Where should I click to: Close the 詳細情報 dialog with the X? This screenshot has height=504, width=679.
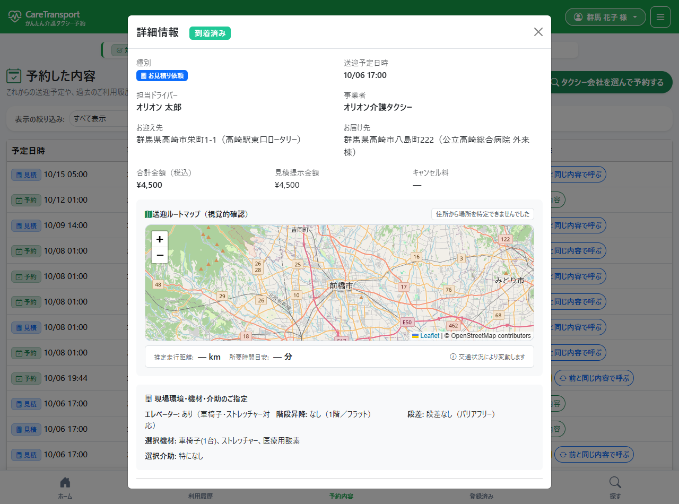point(538,32)
